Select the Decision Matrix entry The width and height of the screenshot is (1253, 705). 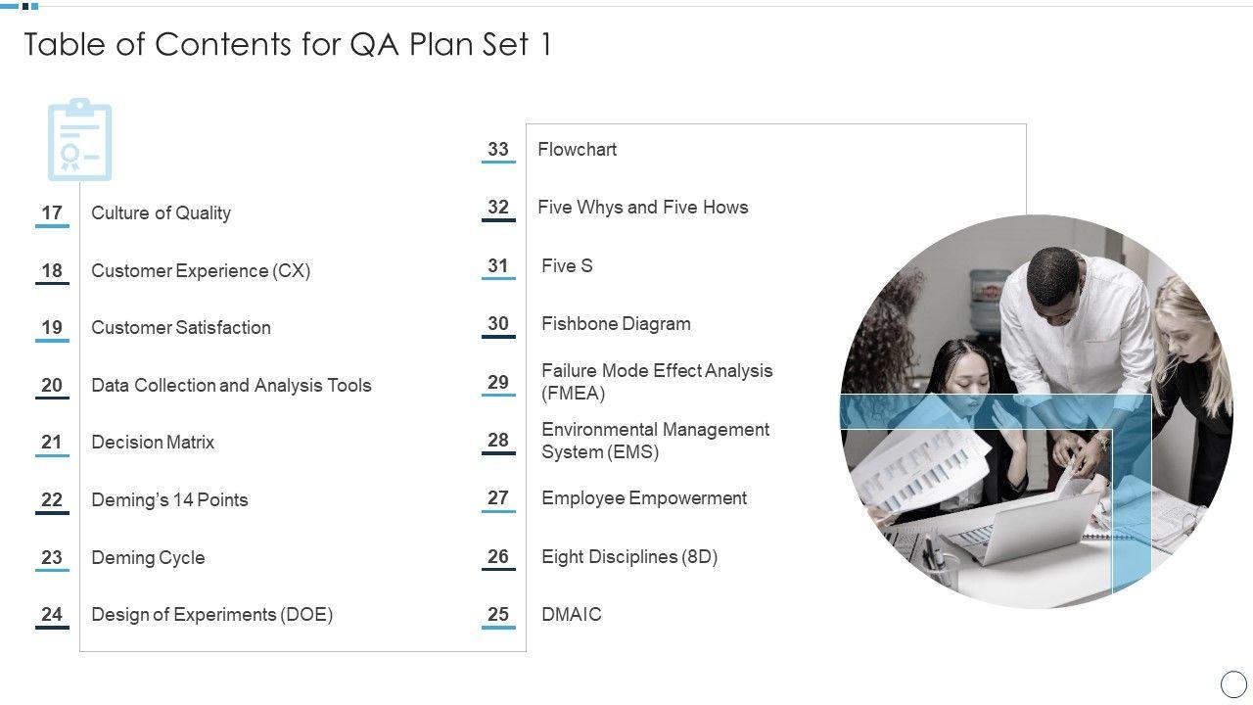tap(153, 443)
